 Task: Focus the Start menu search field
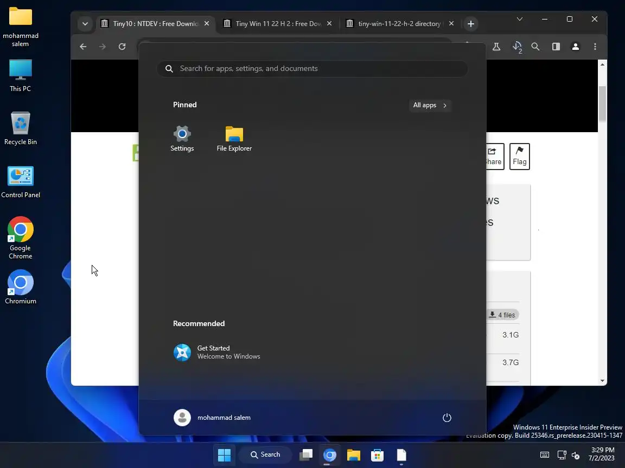(312, 68)
